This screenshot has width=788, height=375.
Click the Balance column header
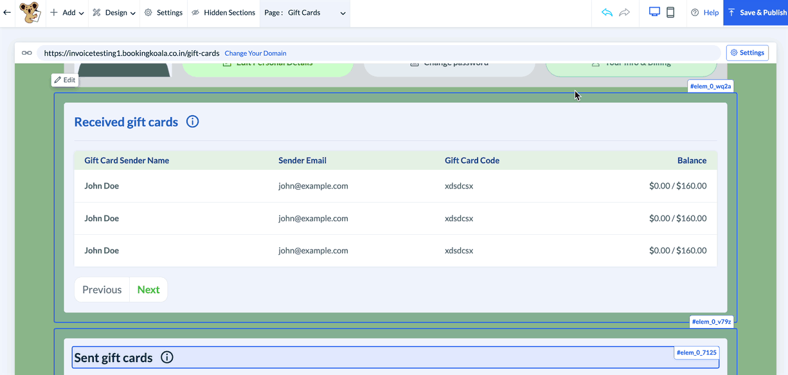692,160
